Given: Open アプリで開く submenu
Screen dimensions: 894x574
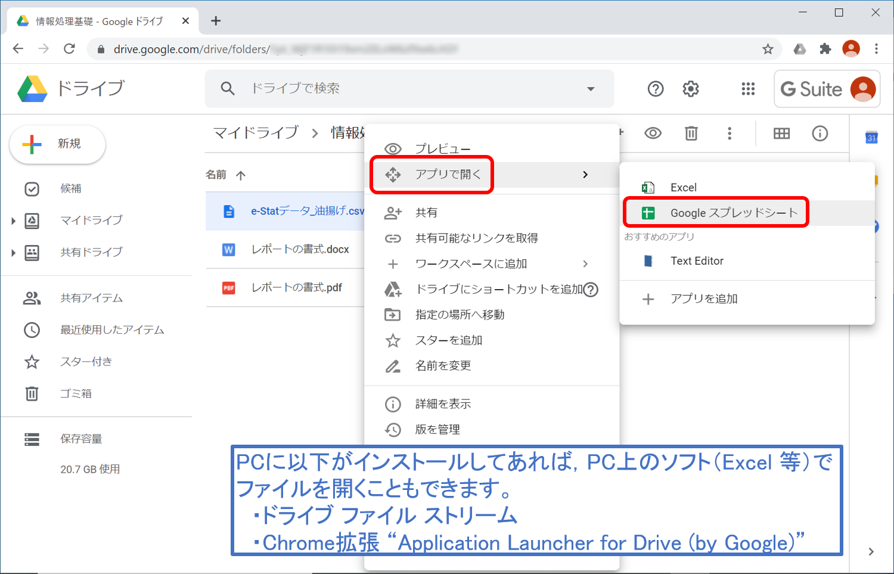Looking at the screenshot, I should (492, 175).
